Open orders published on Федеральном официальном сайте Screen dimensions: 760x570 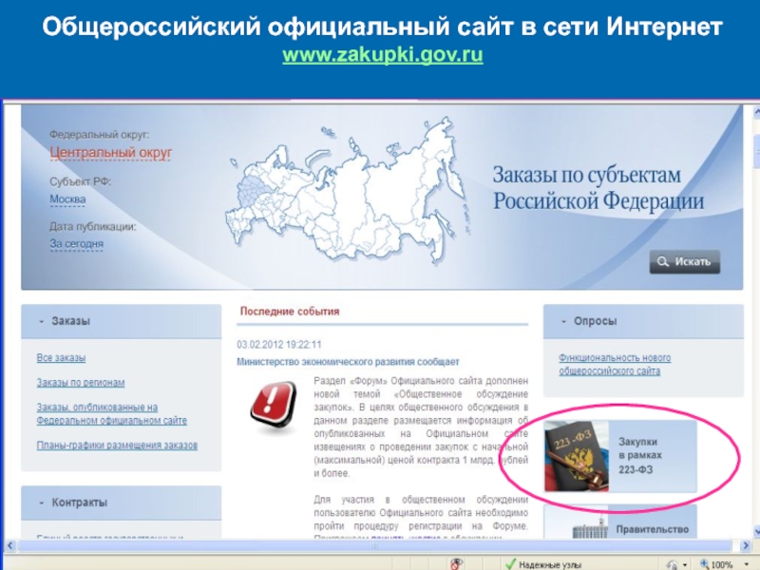click(x=111, y=413)
